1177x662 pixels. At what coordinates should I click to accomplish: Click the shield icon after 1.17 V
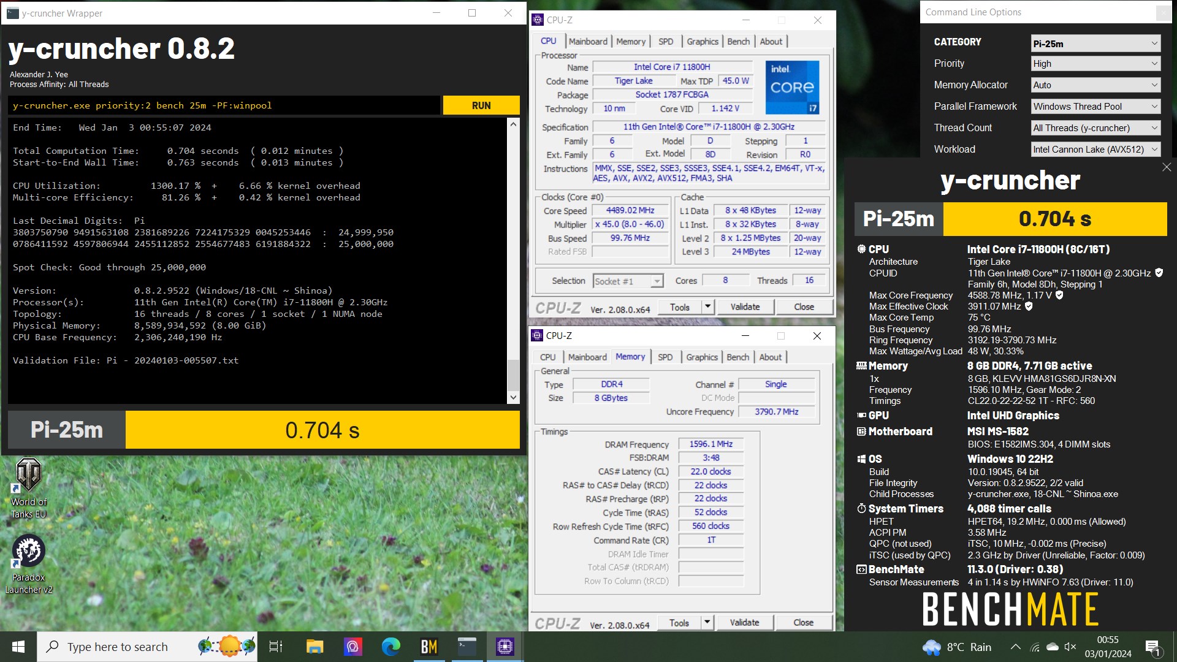coord(1059,295)
